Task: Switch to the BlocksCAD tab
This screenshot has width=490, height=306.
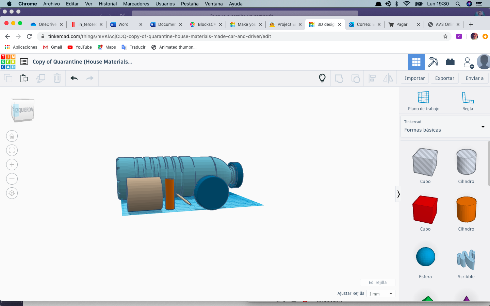Action: (x=206, y=24)
